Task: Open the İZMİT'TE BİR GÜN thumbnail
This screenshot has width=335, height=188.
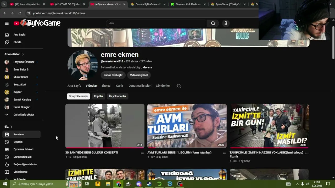Action: pyautogui.click(x=269, y=126)
